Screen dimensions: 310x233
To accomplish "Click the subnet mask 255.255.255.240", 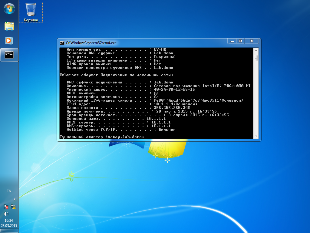I will (172, 108).
